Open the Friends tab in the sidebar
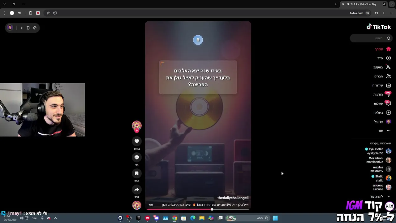 click(x=383, y=76)
